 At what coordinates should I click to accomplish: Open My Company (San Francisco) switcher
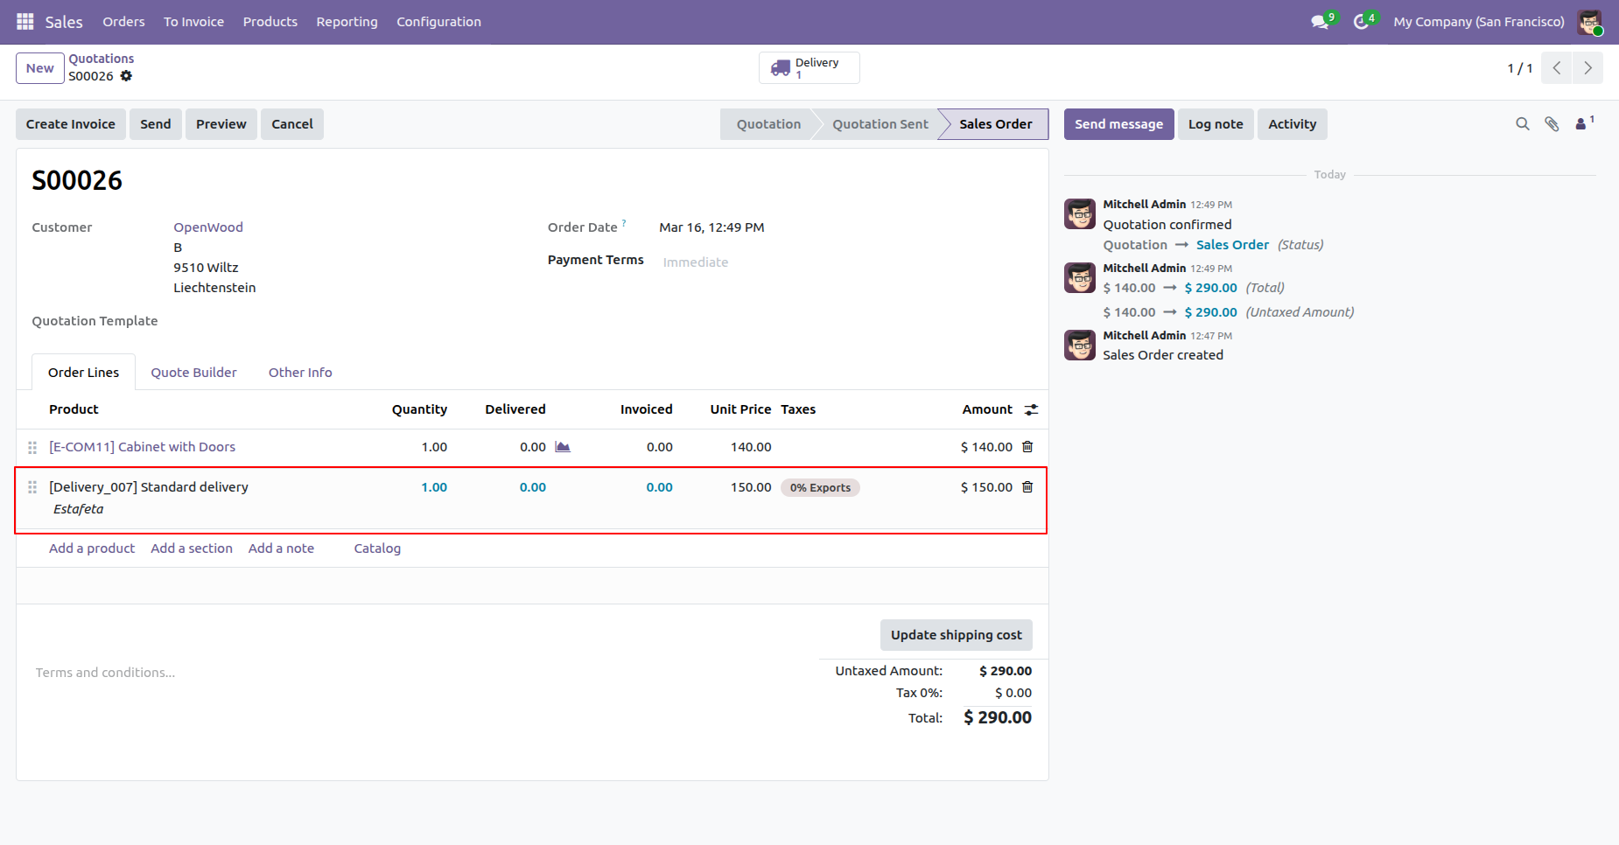click(1478, 22)
